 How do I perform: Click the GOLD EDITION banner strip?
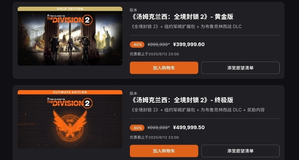pos(70,9)
